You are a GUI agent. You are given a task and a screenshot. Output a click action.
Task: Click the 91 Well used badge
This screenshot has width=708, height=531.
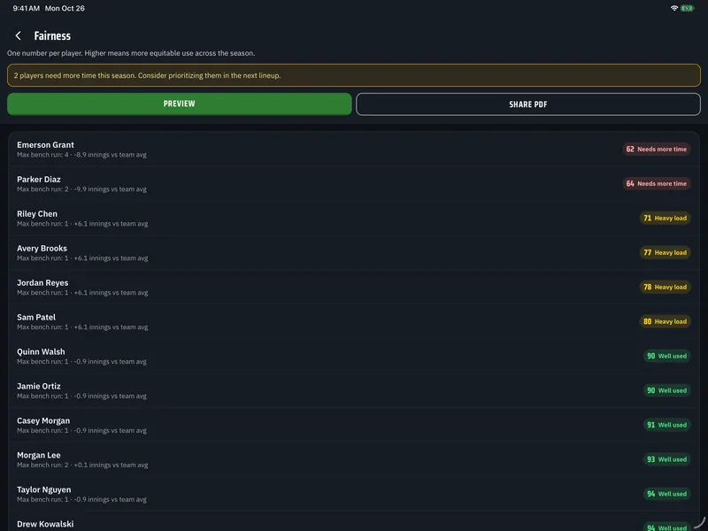coord(666,425)
